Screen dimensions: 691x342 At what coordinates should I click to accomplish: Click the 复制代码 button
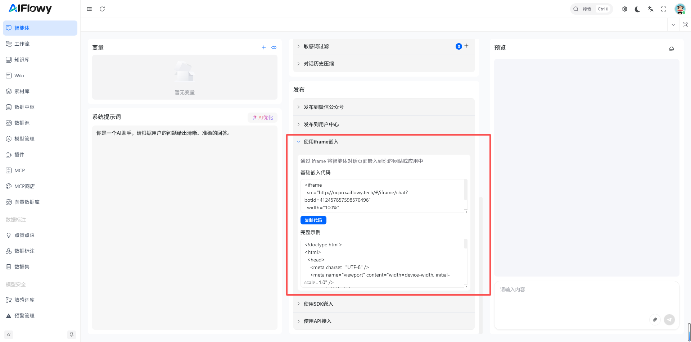pos(313,220)
